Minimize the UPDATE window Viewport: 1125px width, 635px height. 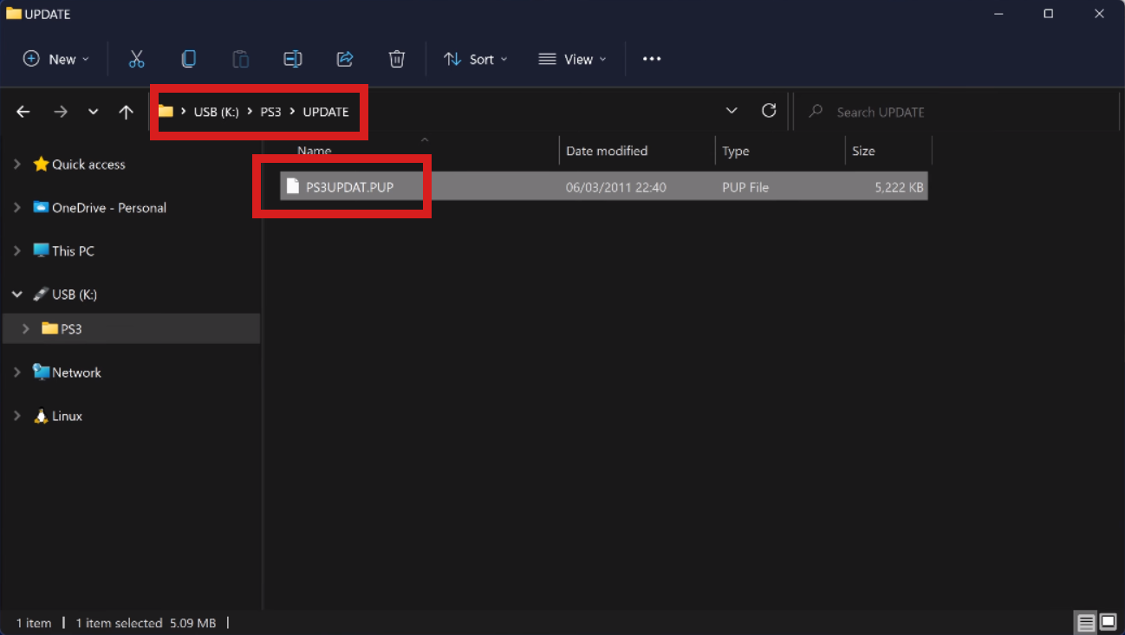(x=998, y=13)
